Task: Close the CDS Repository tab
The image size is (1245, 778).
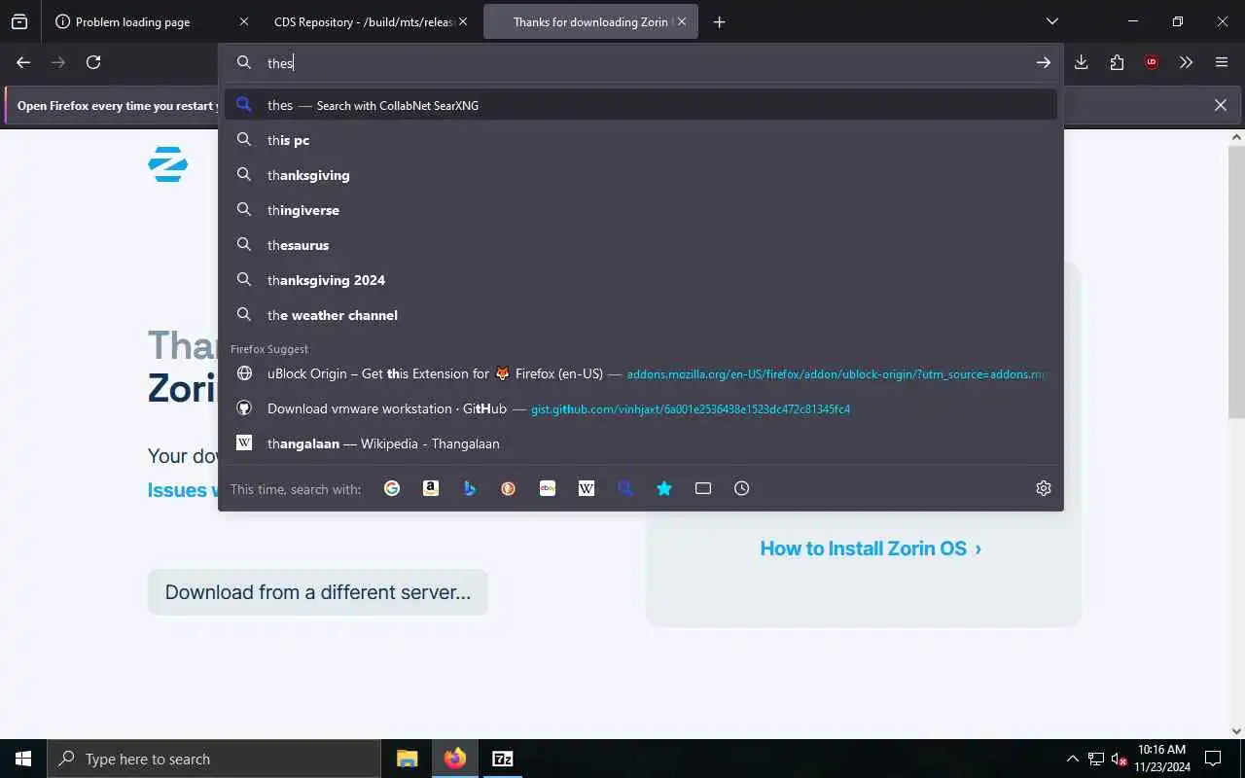Action: (x=462, y=21)
